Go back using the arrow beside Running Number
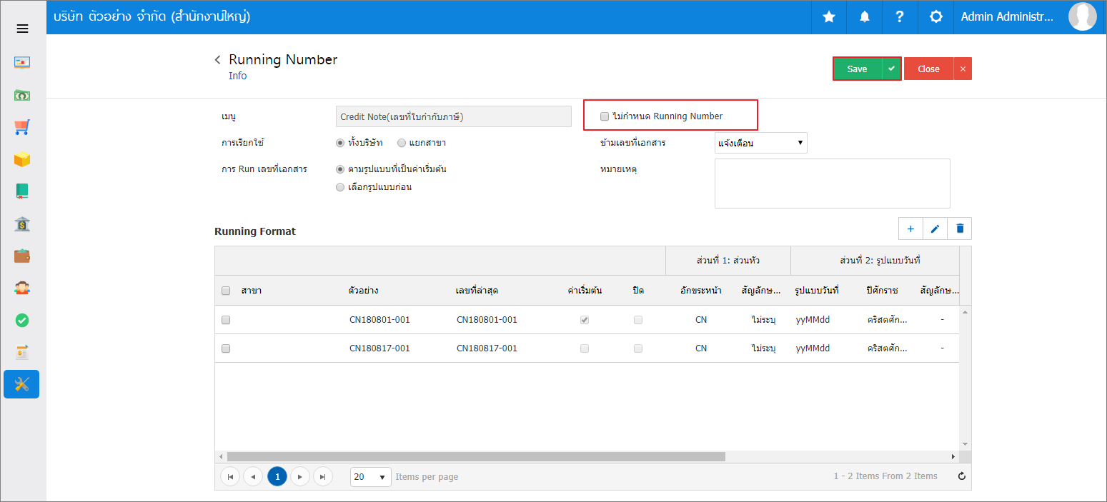This screenshot has height=502, width=1107. (218, 60)
